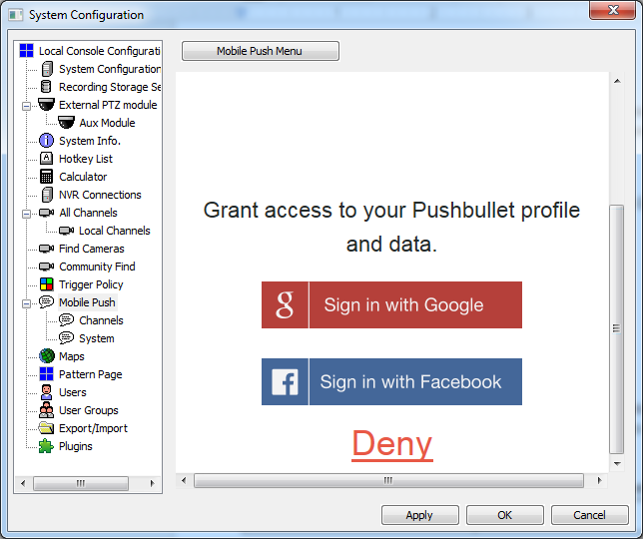Collapse the All Channels tree node

[x=26, y=214]
